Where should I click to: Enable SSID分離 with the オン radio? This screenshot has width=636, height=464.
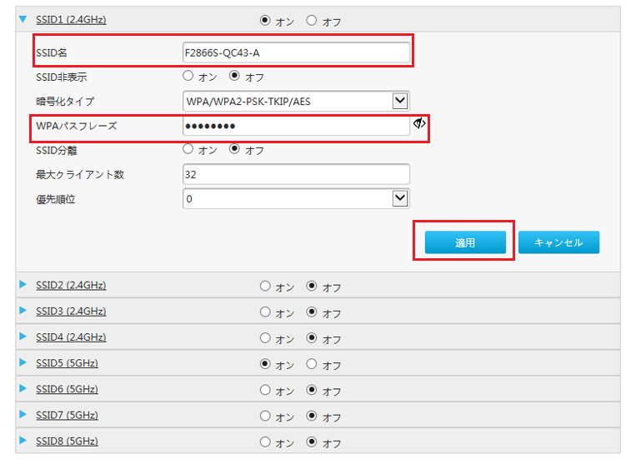tap(188, 149)
